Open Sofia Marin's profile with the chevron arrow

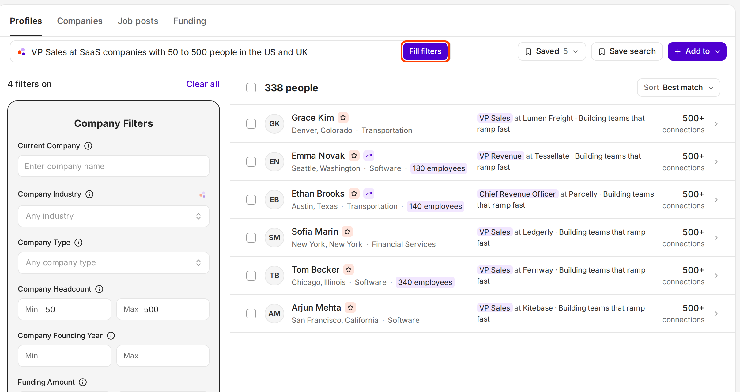coord(716,238)
